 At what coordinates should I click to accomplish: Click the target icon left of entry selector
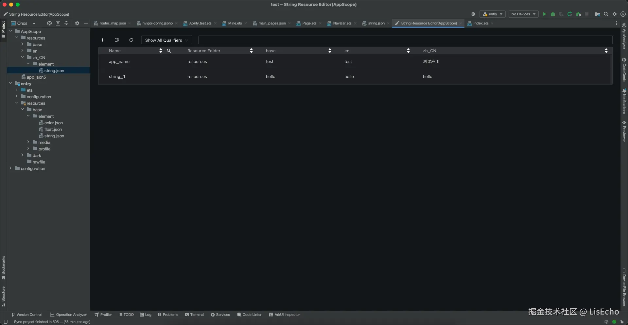[473, 14]
